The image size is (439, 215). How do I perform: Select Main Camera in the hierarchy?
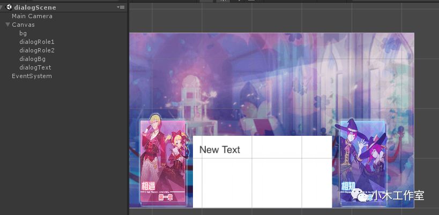[32, 16]
